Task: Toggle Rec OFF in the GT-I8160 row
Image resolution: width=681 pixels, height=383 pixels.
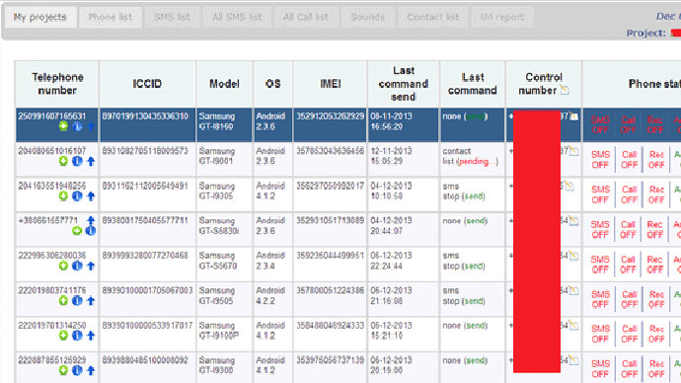Action: pos(655,124)
